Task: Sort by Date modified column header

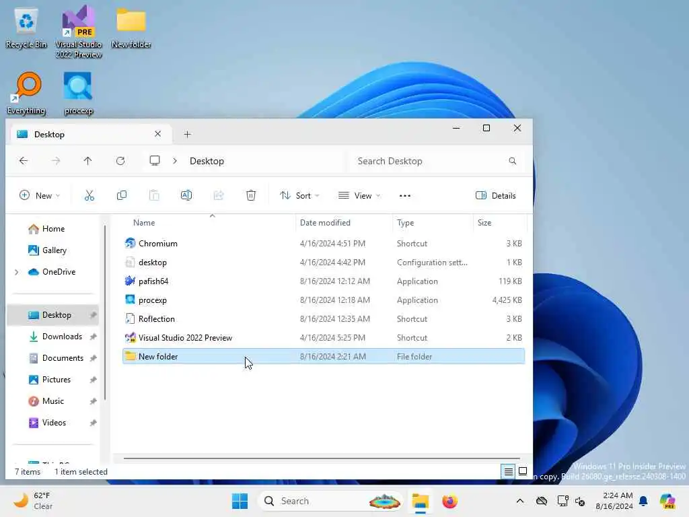Action: point(325,223)
